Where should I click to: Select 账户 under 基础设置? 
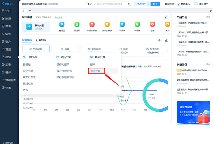point(93,64)
